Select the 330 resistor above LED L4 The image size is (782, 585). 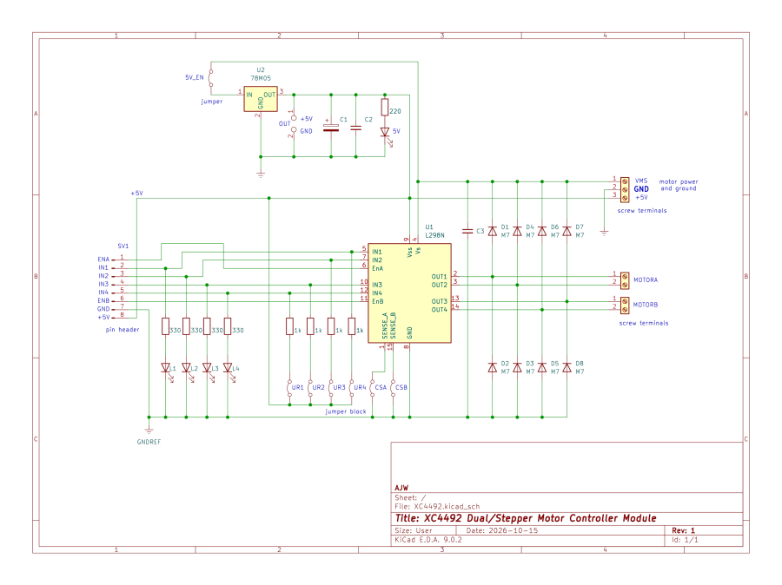coord(228,326)
